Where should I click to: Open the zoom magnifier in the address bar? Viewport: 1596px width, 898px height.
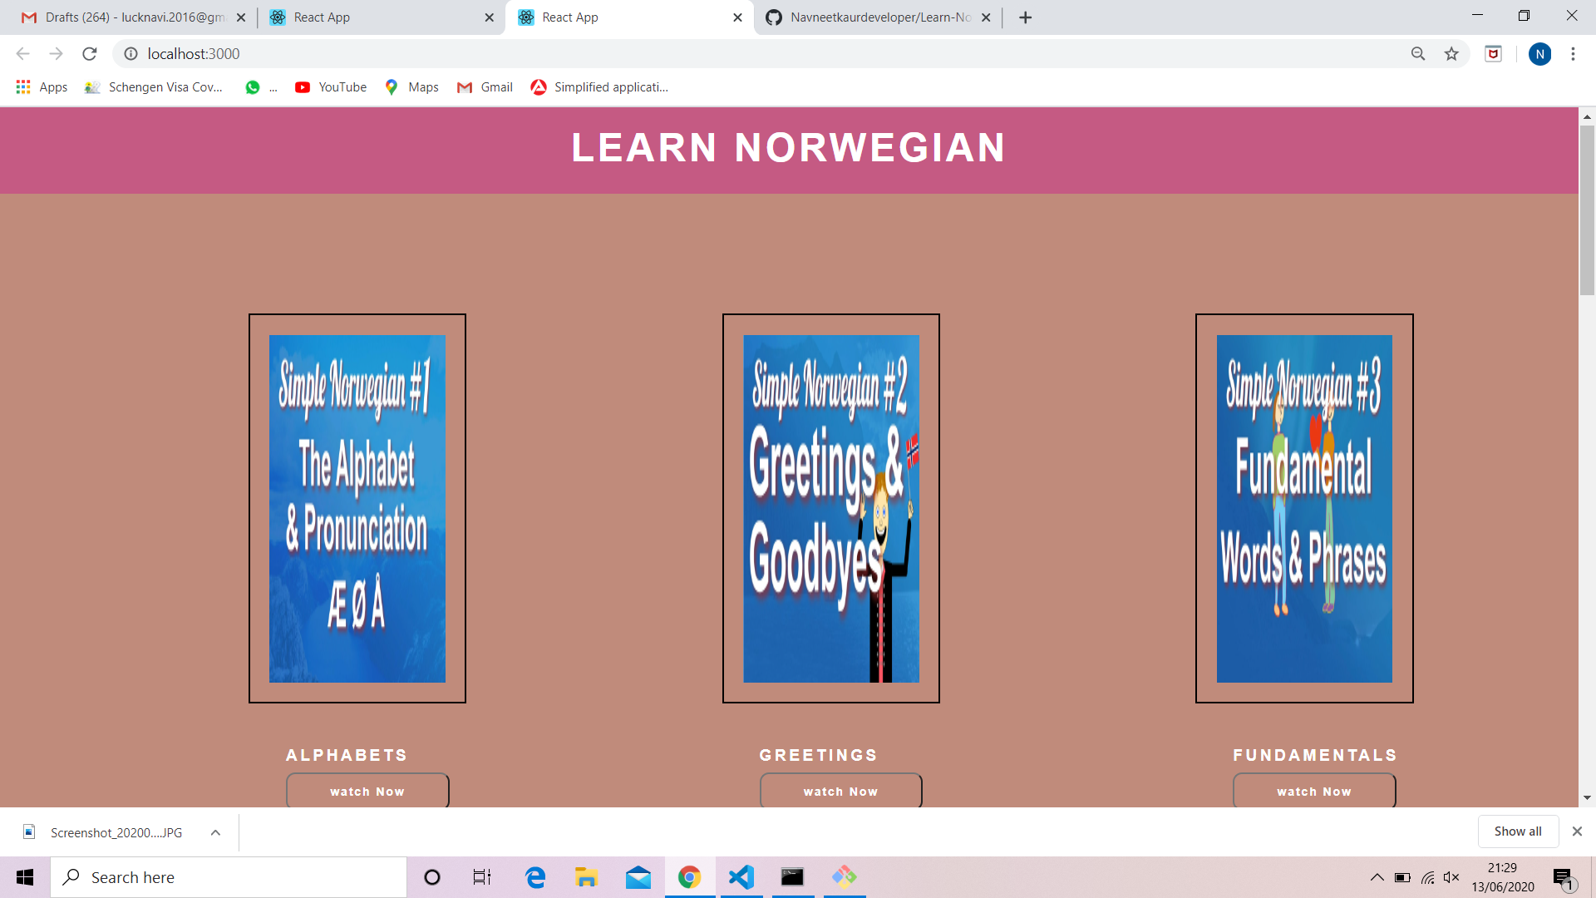coord(1417,53)
